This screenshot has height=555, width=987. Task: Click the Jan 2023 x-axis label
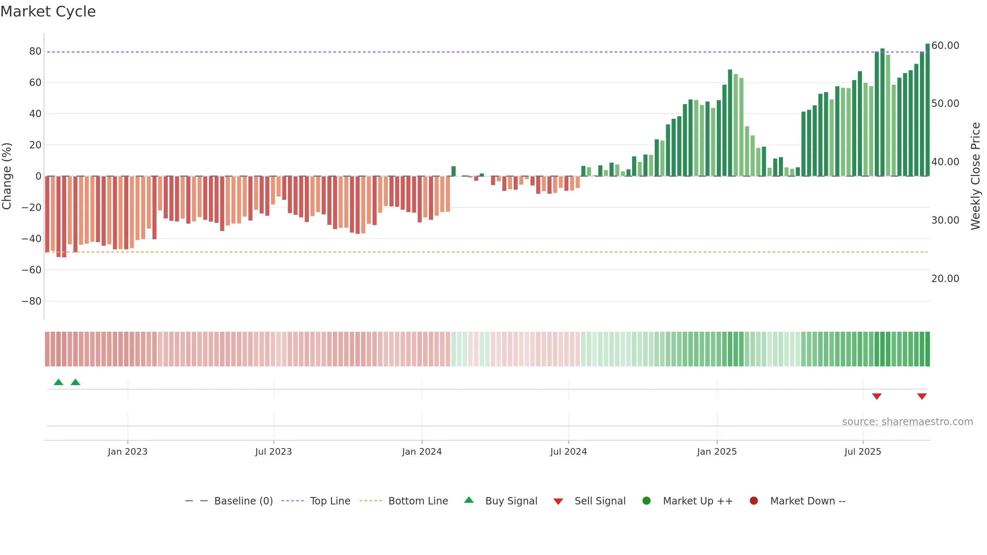tap(127, 452)
